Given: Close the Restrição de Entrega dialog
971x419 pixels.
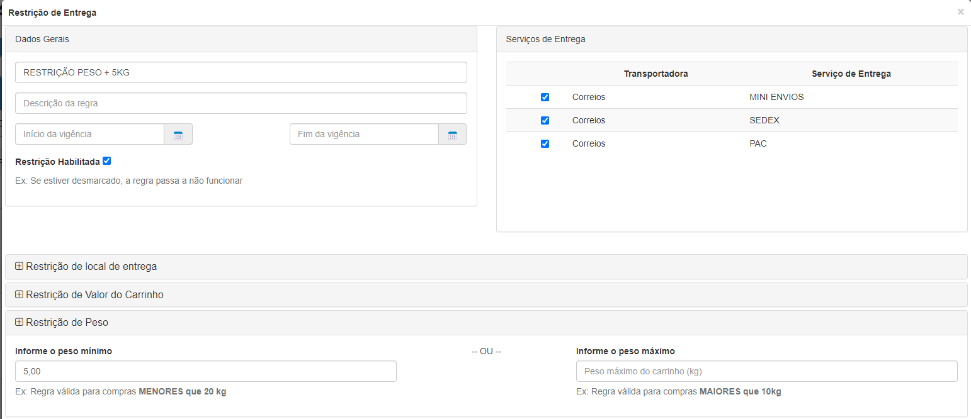Looking at the screenshot, I should pos(960,12).
